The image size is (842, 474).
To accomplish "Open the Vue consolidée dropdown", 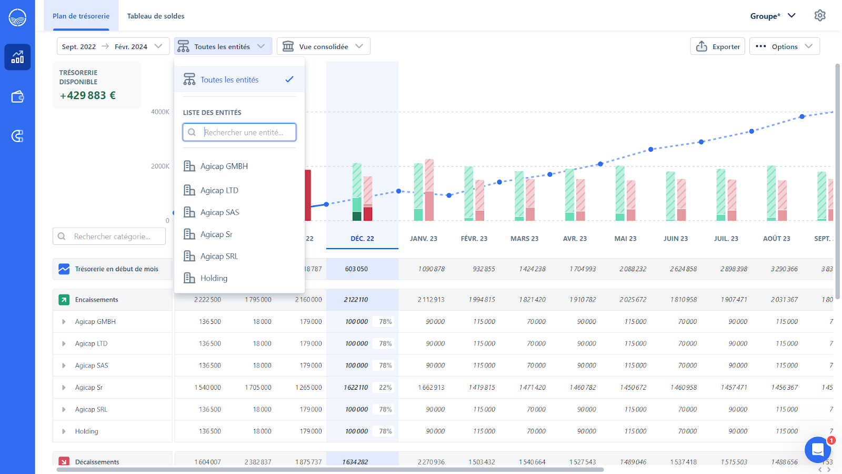I will (x=324, y=46).
